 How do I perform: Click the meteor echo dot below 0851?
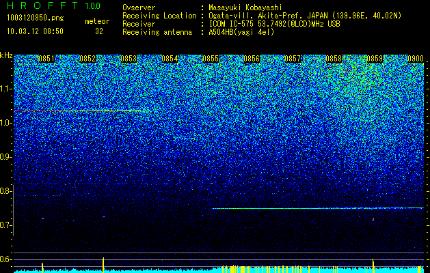click(42, 219)
